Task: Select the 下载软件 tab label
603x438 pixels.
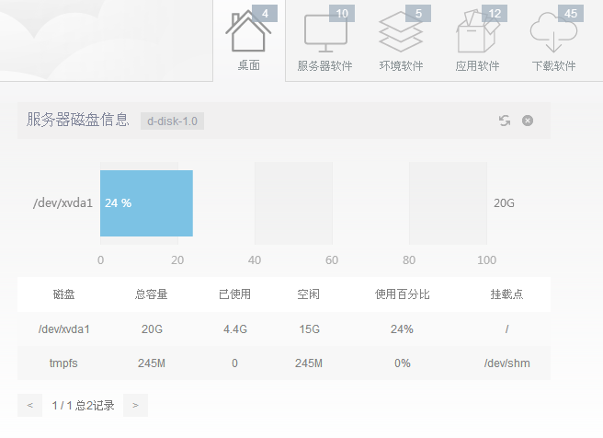Action: pyautogui.click(x=553, y=66)
